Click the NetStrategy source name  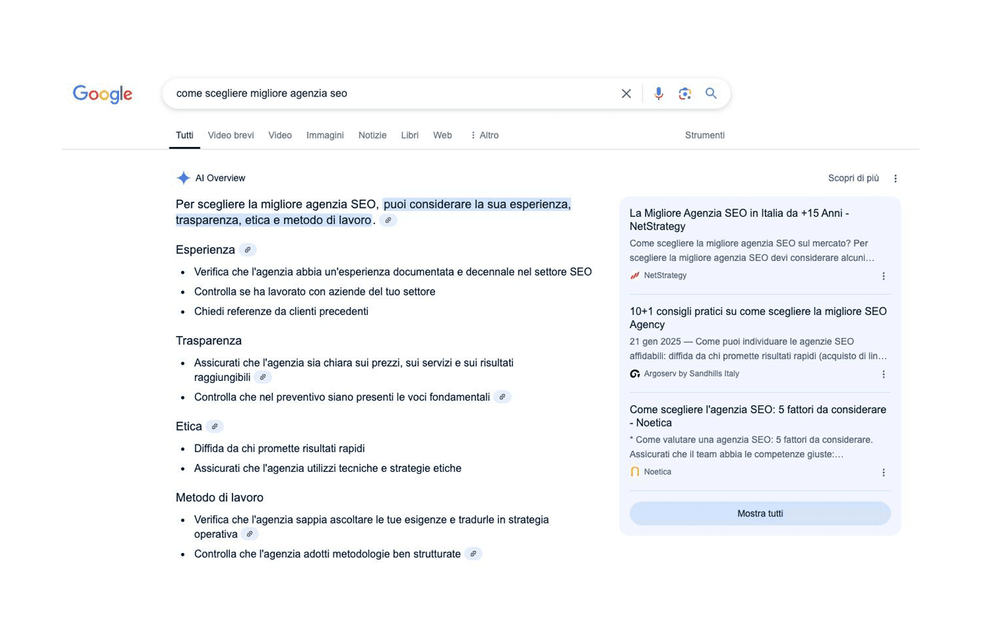click(x=665, y=276)
